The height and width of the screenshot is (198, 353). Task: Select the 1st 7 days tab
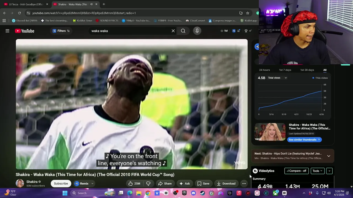pos(285,70)
